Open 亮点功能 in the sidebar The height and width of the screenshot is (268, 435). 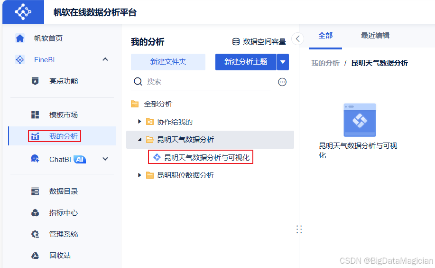click(x=63, y=81)
